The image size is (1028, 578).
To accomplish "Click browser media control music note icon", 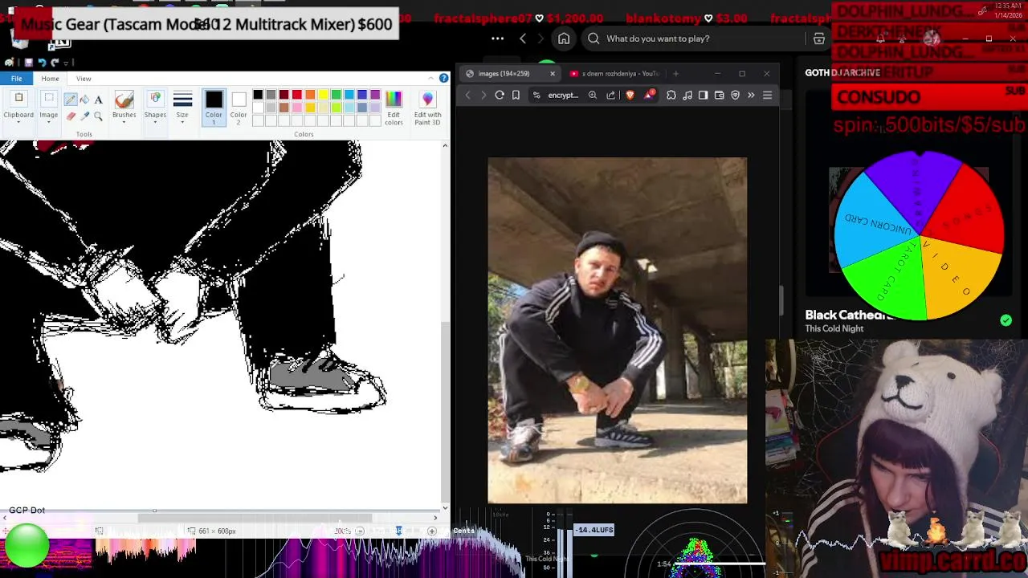I will tap(687, 95).
